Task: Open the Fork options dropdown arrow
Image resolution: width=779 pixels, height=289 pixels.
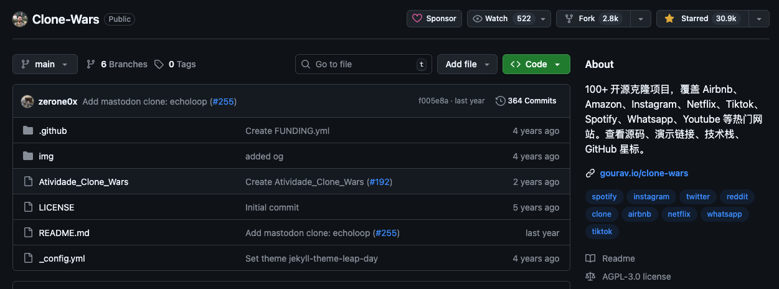Action: [x=640, y=19]
